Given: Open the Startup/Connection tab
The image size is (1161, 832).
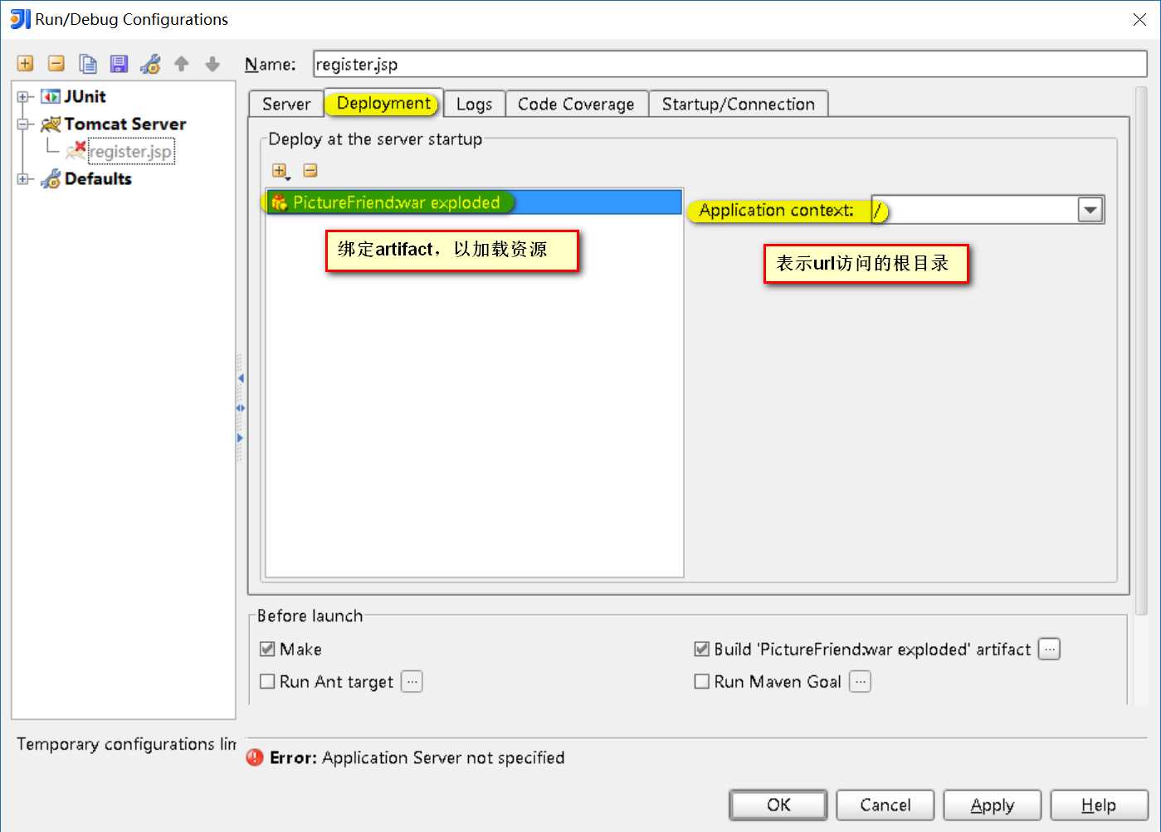Looking at the screenshot, I should tap(739, 105).
